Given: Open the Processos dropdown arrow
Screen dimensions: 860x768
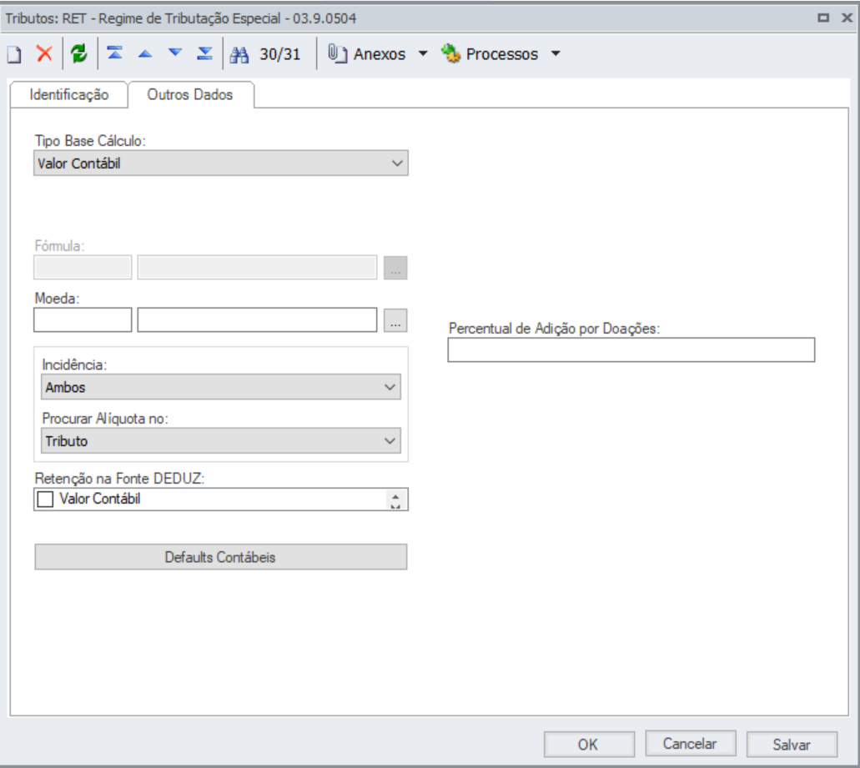Looking at the screenshot, I should (x=556, y=53).
